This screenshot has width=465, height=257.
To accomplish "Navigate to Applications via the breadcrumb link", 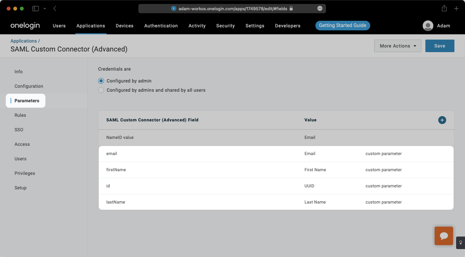I will tap(24, 41).
